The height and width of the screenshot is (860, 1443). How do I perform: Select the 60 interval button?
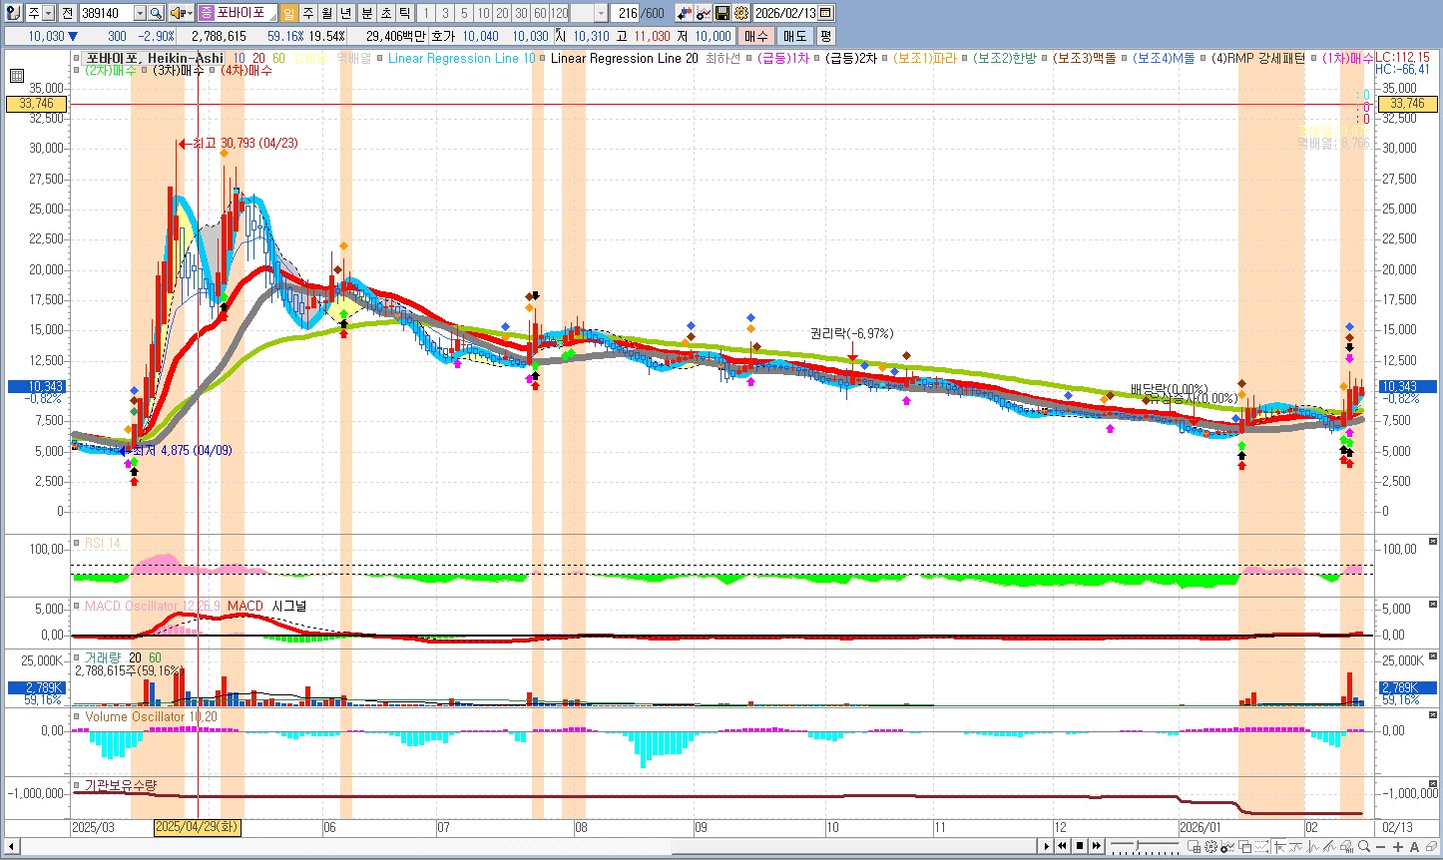point(540,13)
